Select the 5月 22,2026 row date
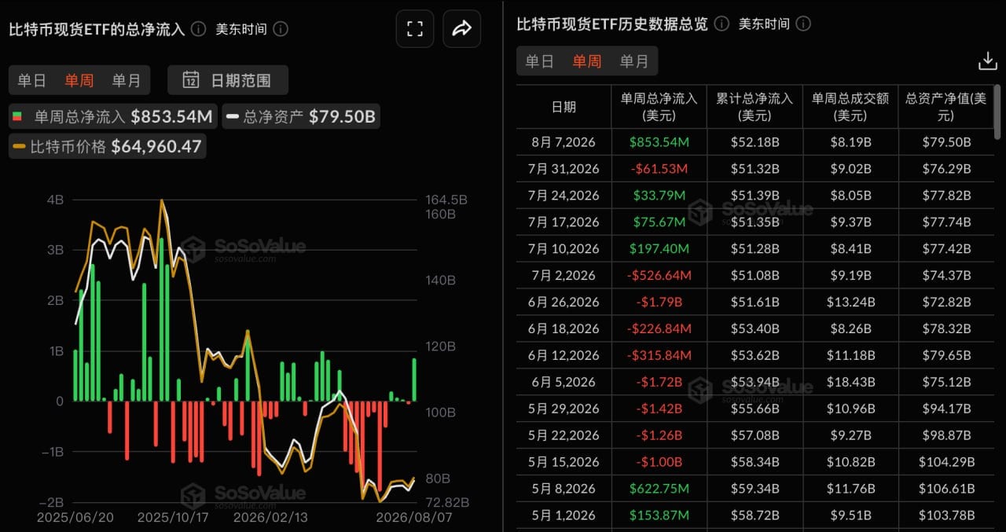The image size is (1006, 532). click(x=564, y=435)
